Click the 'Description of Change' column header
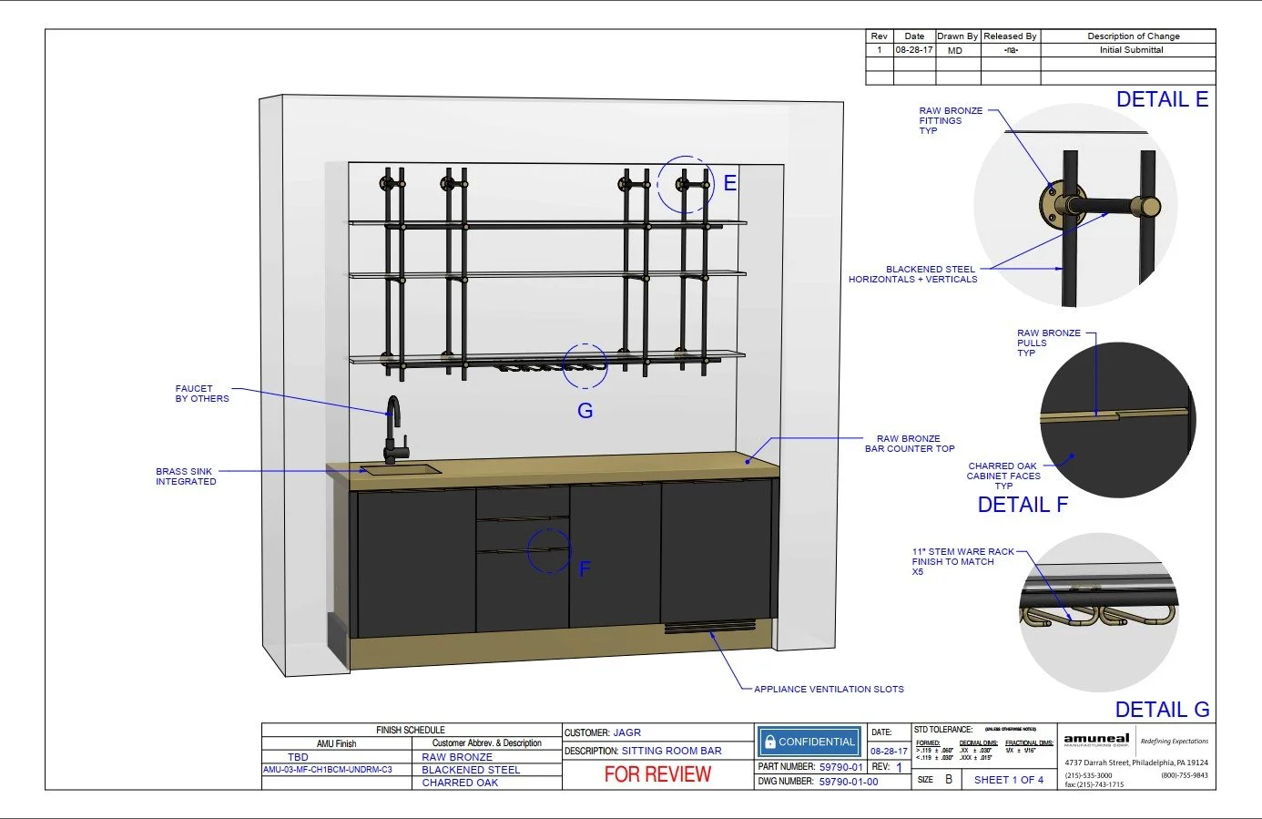 (1134, 36)
